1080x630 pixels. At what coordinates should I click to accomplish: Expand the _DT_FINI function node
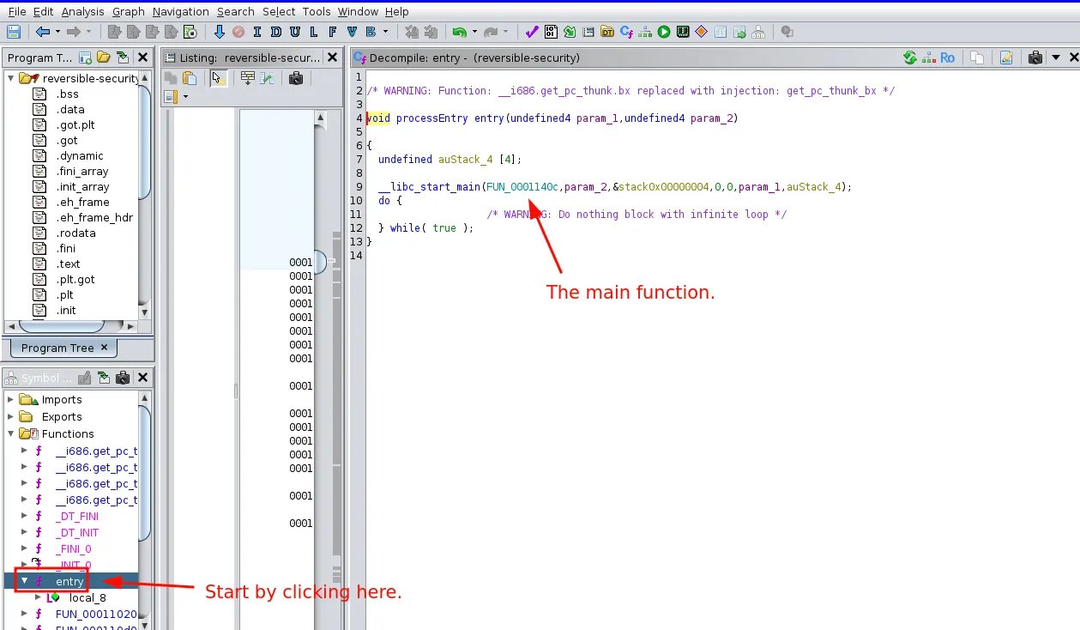coord(25,516)
